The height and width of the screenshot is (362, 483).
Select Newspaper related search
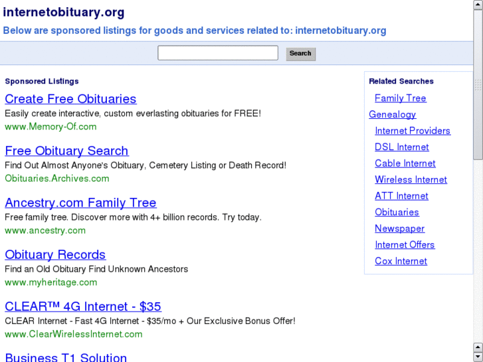[399, 228]
